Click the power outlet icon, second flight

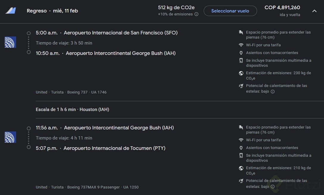(241, 148)
